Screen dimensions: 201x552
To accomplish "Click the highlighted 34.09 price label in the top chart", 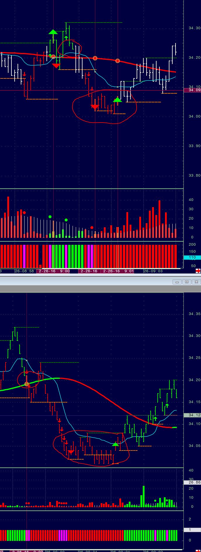I will coord(192,90).
